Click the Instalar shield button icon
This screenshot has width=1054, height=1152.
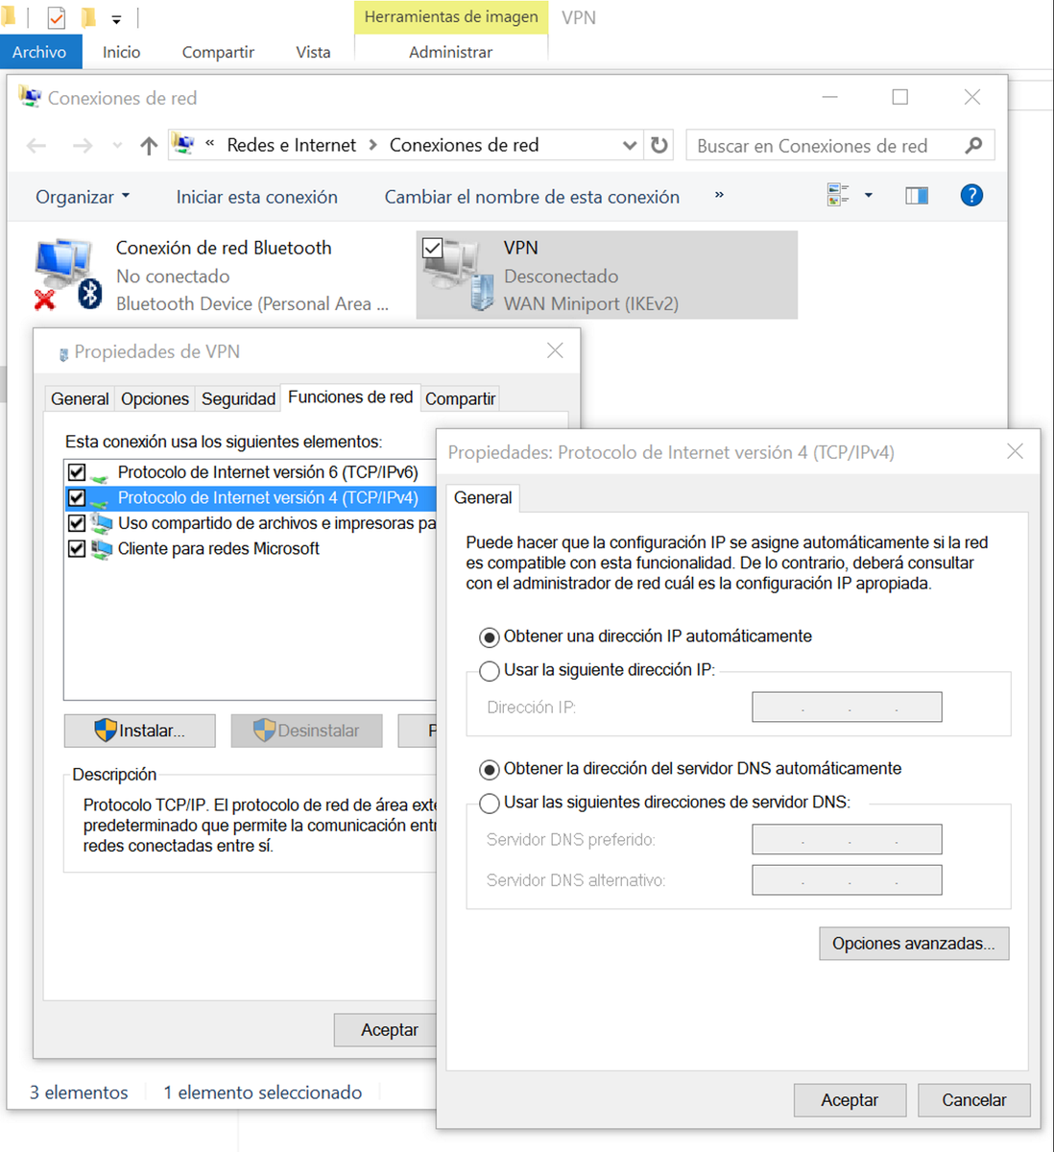106,731
